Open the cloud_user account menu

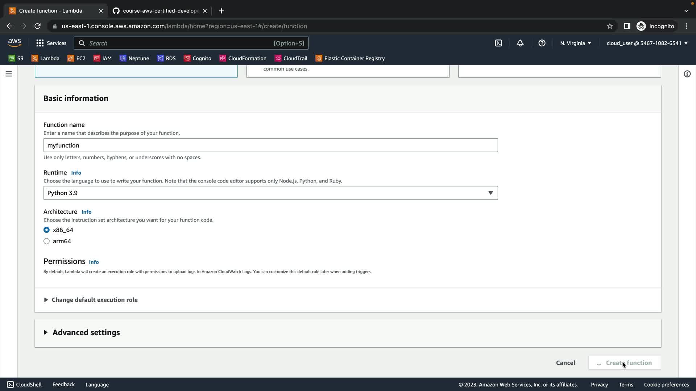click(647, 43)
